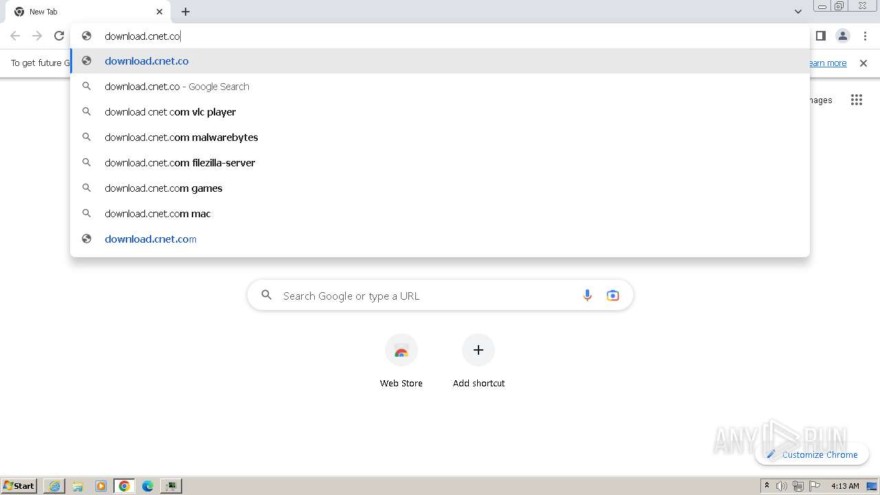The image size is (880, 495).
Task: Open File Explorer from the taskbar
Action: click(78, 486)
